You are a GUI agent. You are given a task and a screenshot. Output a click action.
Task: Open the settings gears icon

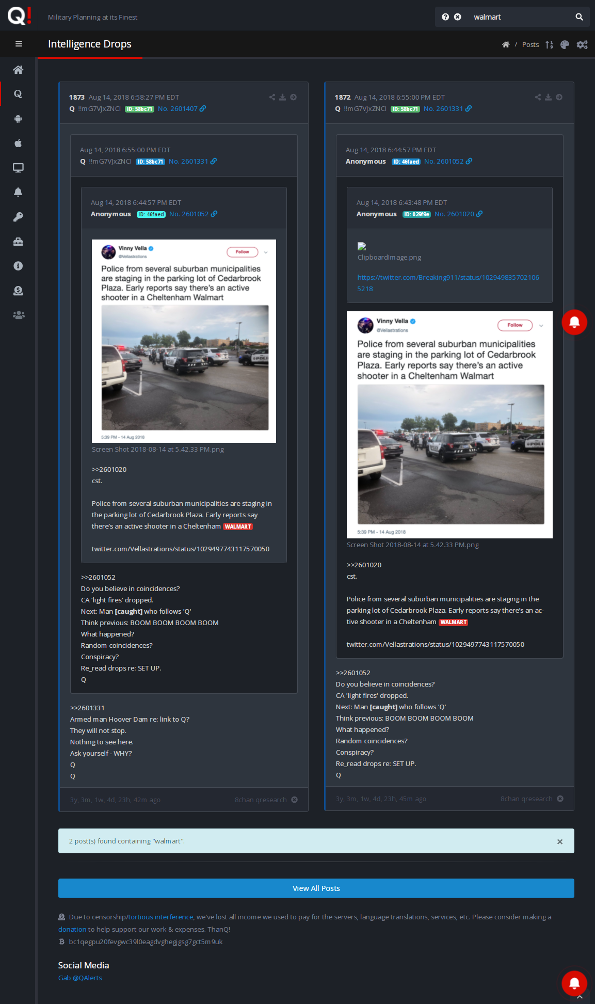point(582,45)
